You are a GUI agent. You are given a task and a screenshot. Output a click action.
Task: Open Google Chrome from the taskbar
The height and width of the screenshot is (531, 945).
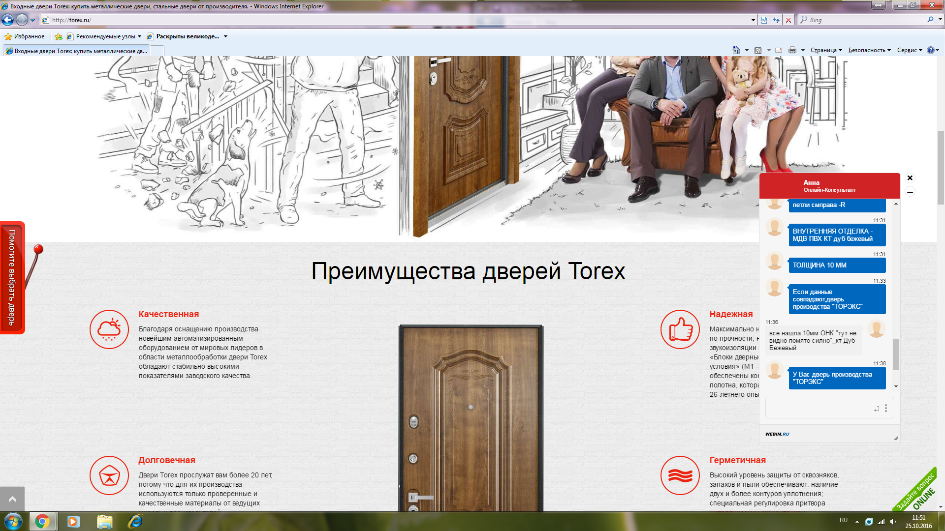point(43,521)
